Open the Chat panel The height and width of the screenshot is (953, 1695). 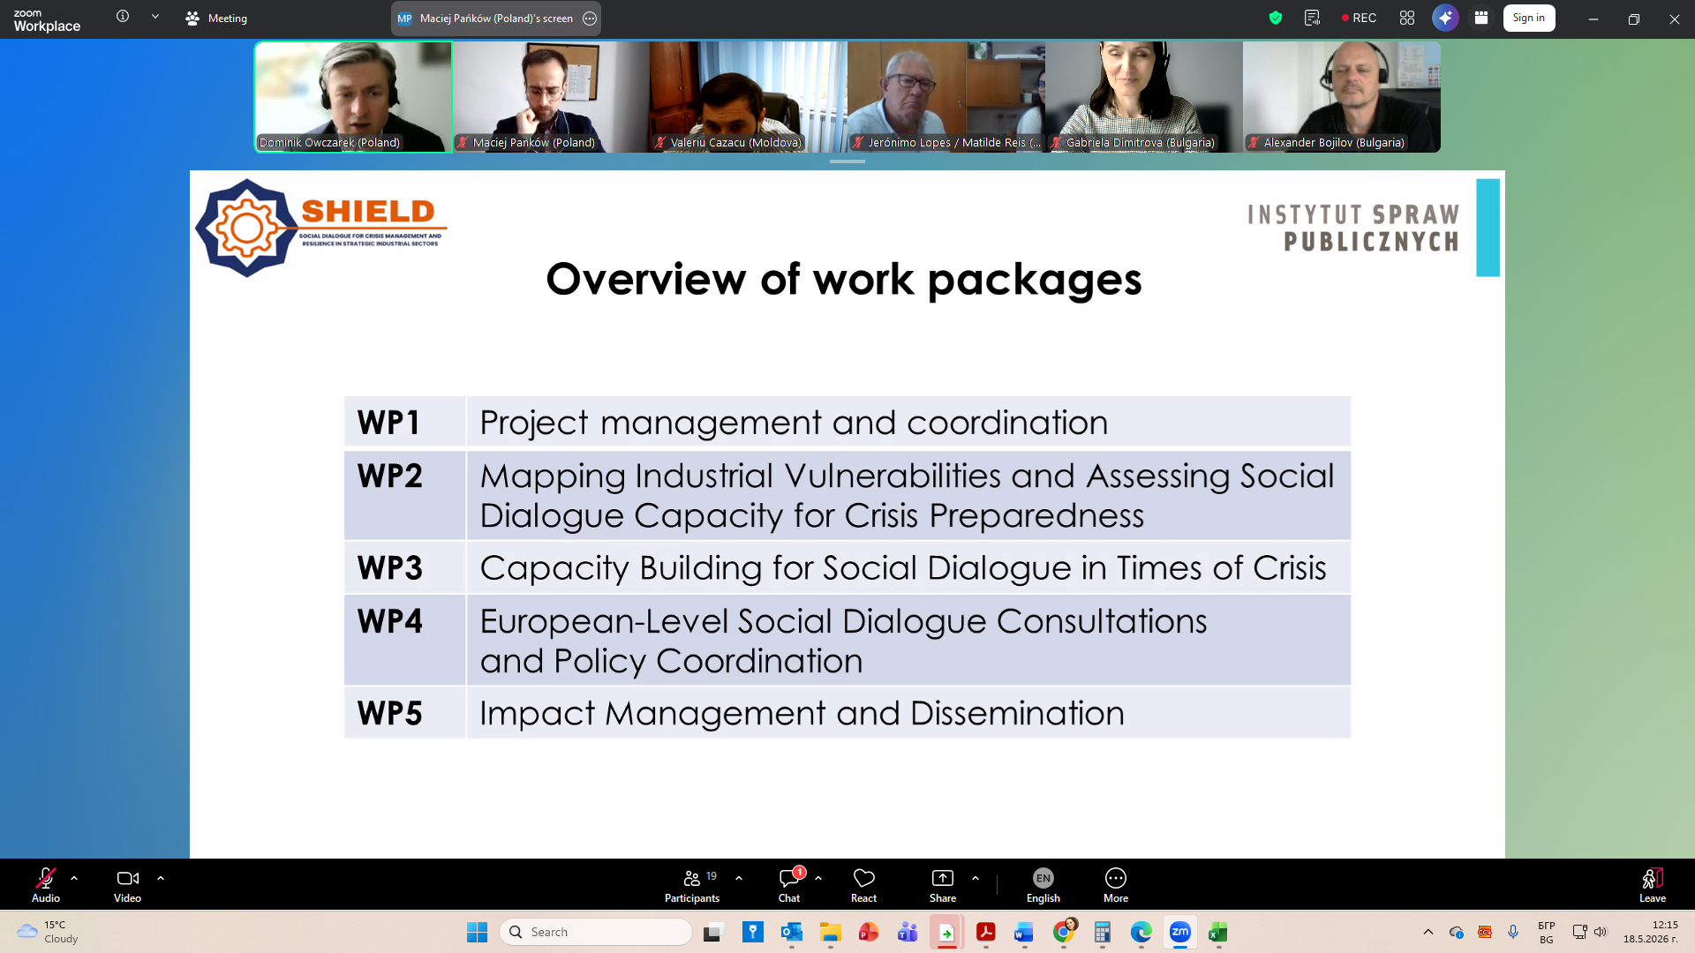[789, 885]
